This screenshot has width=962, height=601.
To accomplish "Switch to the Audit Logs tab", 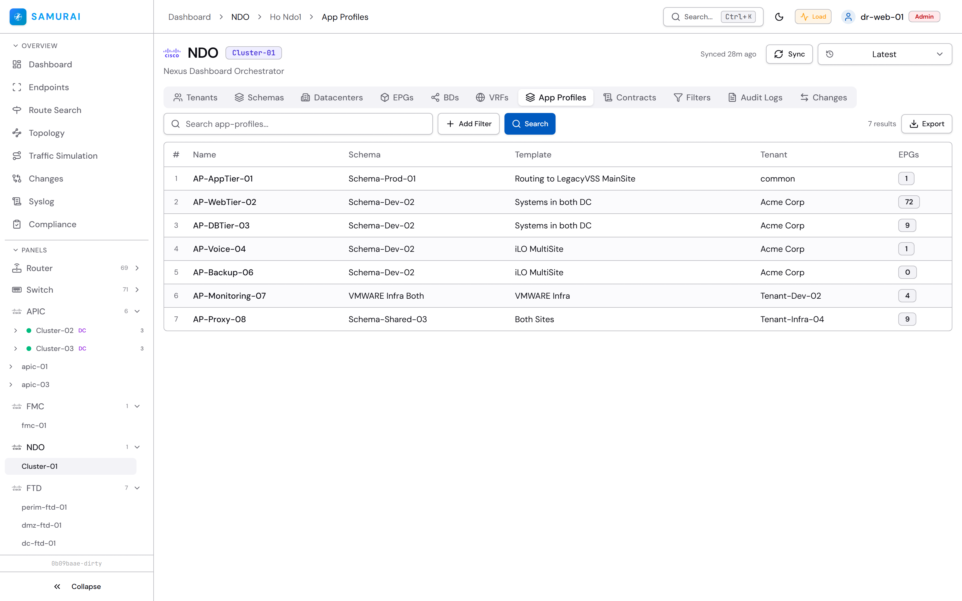I will click(755, 97).
